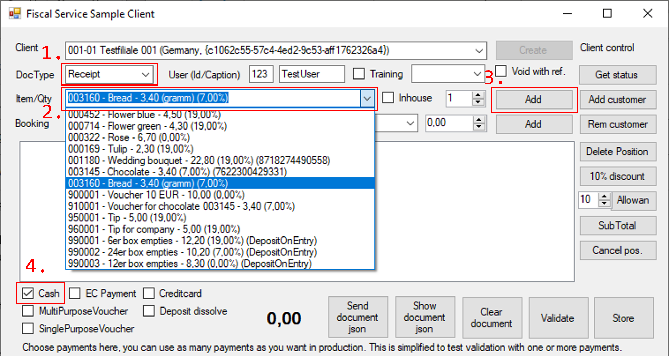Click the Item/Qty combo box text

213,98
